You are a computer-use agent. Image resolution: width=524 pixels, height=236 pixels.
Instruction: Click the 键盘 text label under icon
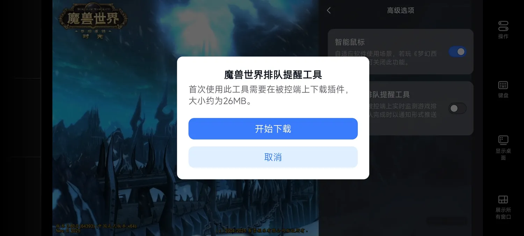503,95
